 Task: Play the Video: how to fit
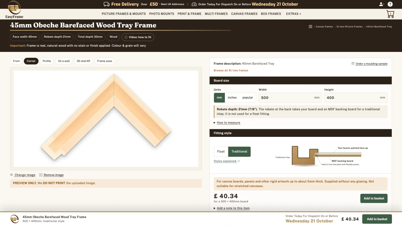(138, 37)
